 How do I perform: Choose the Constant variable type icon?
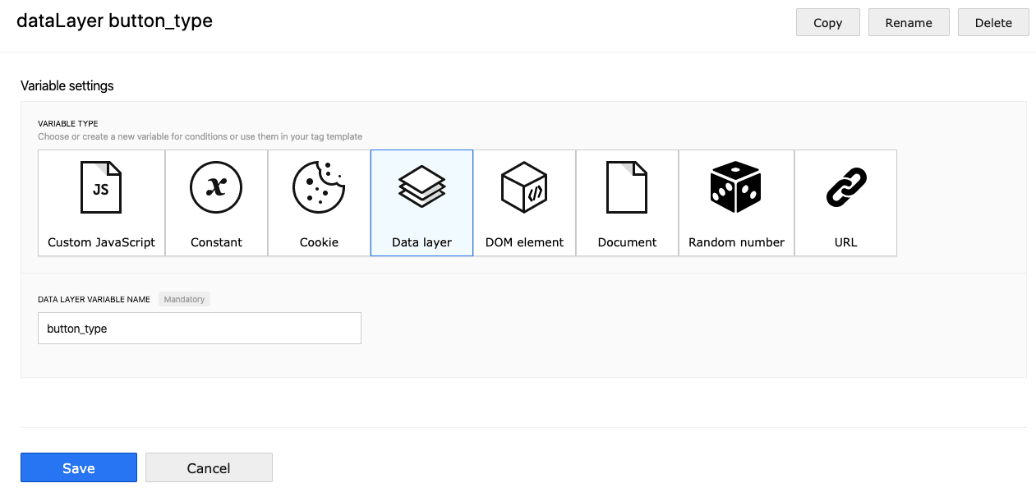[x=216, y=188]
